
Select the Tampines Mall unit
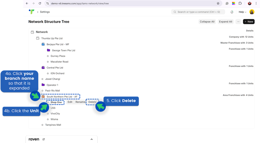[53, 125]
